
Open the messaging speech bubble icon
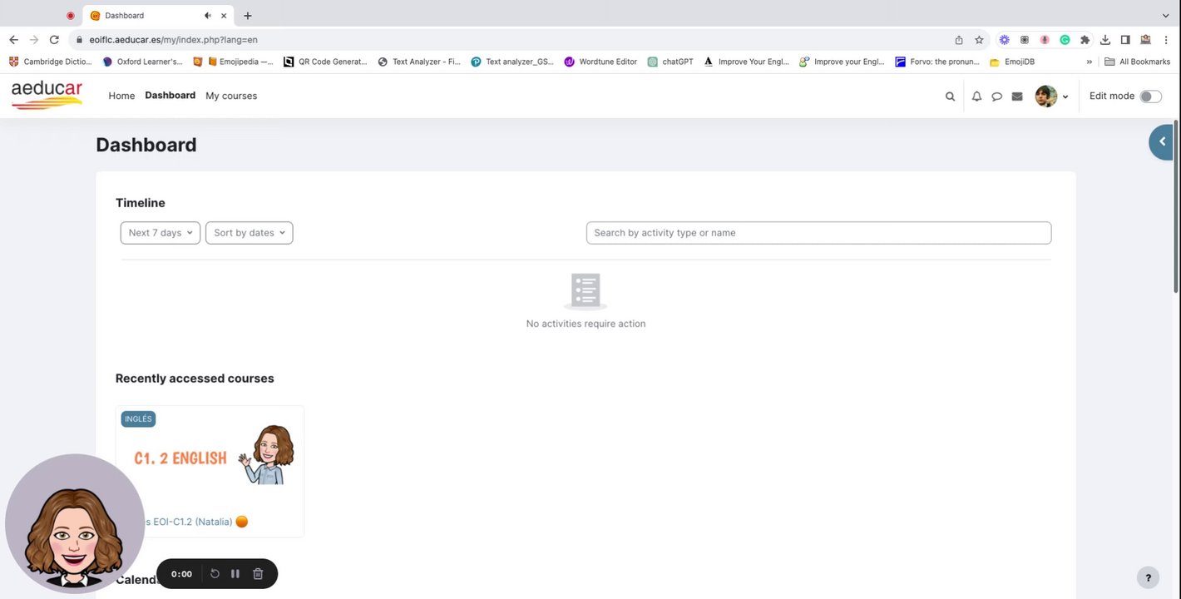point(996,97)
